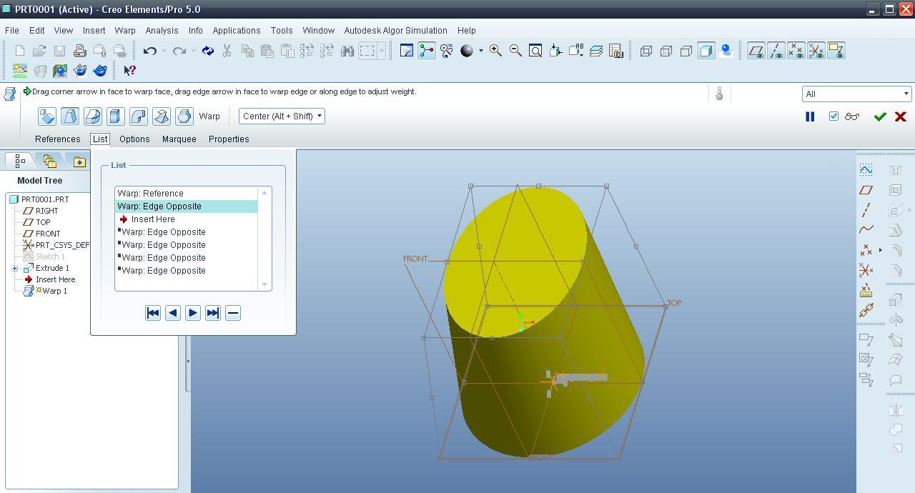Pause the warp tool

coord(810,116)
